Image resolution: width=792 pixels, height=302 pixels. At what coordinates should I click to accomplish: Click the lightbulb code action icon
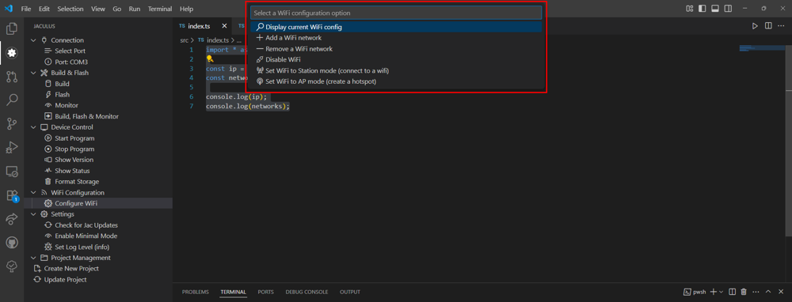point(210,59)
